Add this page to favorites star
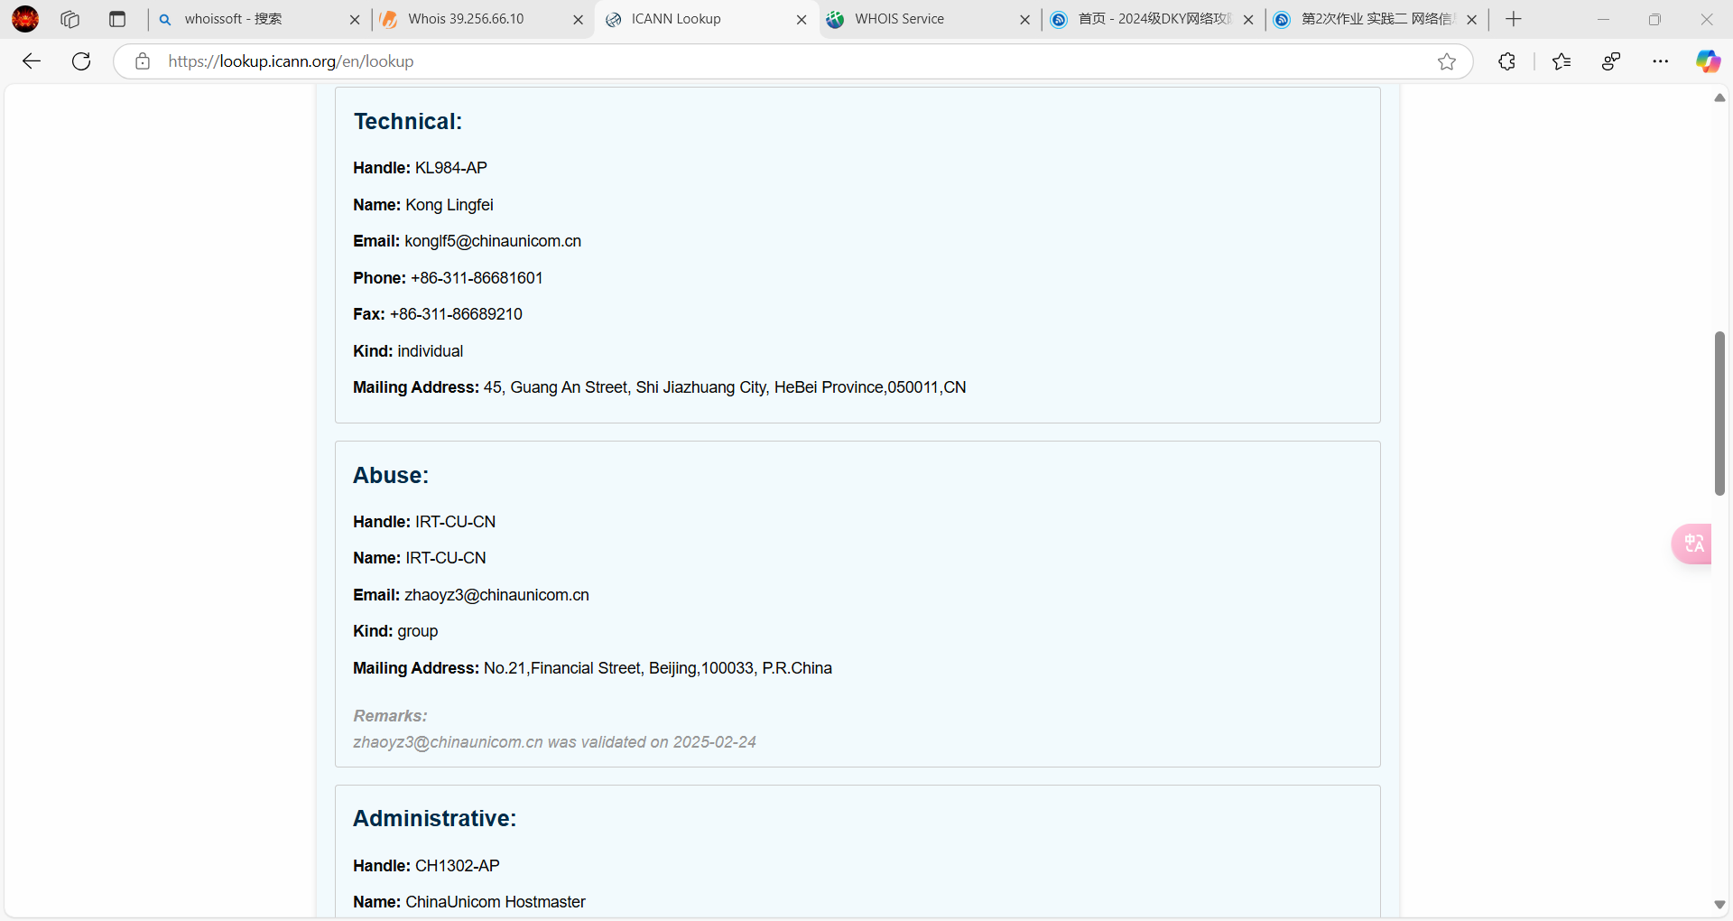This screenshot has width=1733, height=921. click(x=1447, y=61)
